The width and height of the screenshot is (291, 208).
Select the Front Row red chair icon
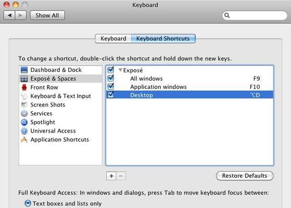24,87
